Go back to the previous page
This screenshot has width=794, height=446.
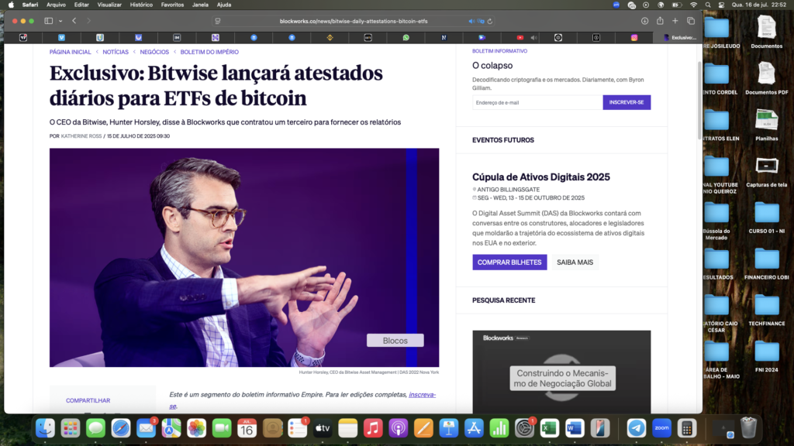pos(74,21)
